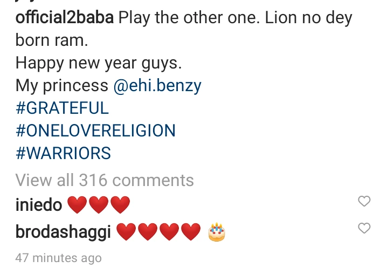The height and width of the screenshot is (268, 388).
Task: Tap the fourth red heart in brodashaggi's comment
Action: click(x=191, y=231)
